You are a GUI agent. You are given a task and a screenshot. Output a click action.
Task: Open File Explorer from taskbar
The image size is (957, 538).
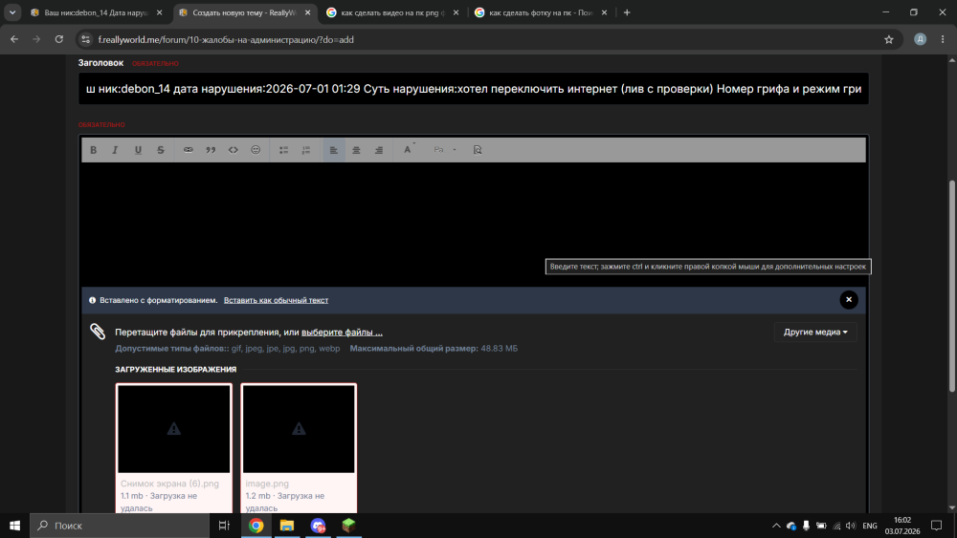[x=287, y=526]
